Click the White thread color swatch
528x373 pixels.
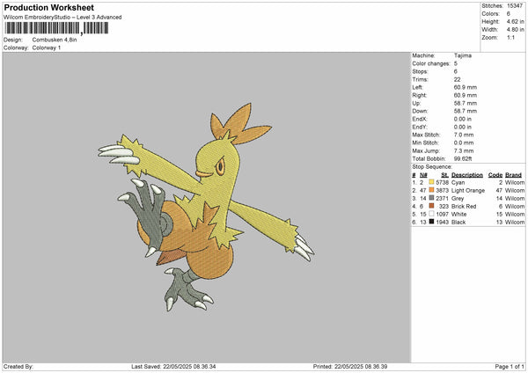click(x=431, y=214)
